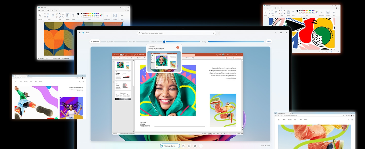Select the Eraser tool in Paint
The image size is (365, 149).
pyautogui.click(x=57, y=17)
